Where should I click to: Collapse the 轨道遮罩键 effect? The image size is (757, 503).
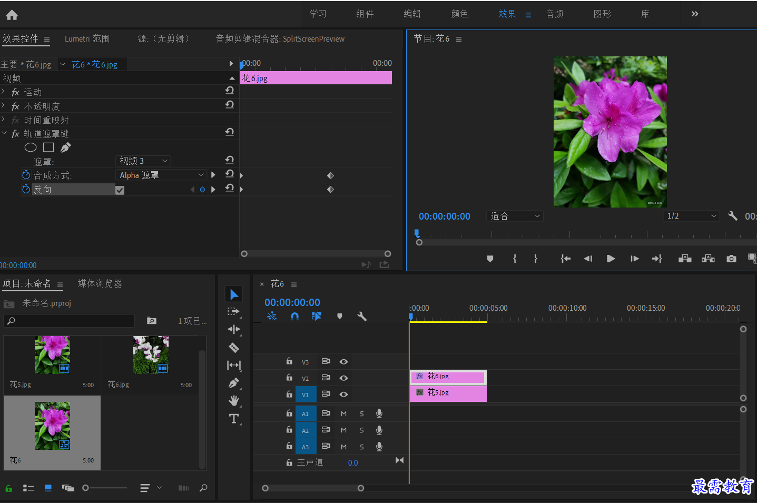point(4,133)
